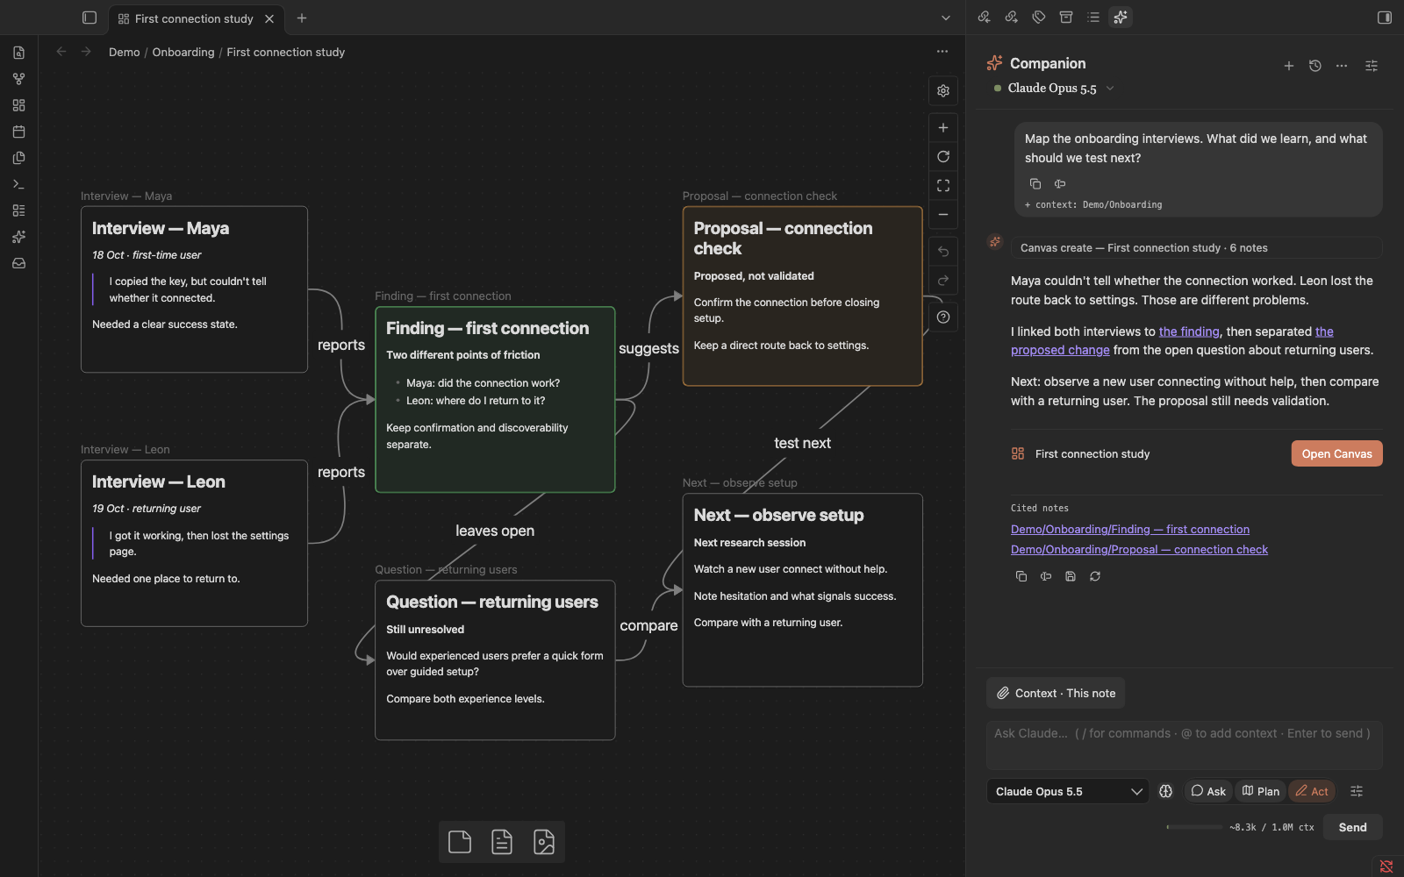Open canvas help
The width and height of the screenshot is (1404, 877).
coord(943,317)
